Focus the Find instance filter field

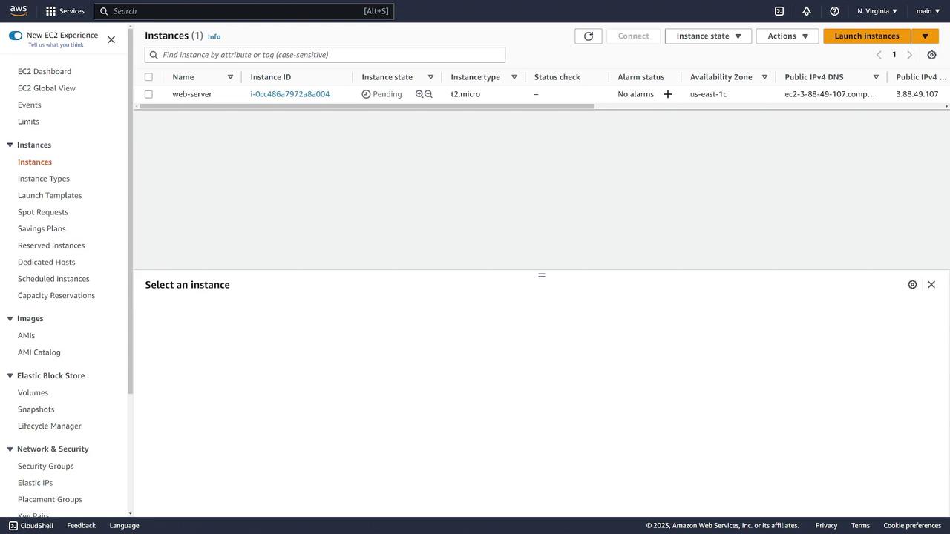(325, 55)
